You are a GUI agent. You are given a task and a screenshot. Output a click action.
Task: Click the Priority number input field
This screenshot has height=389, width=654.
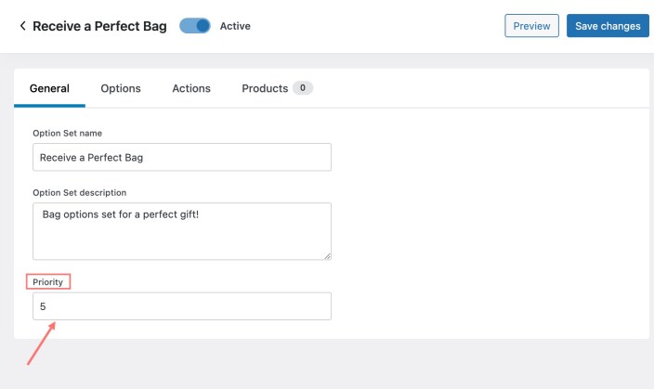click(x=181, y=305)
